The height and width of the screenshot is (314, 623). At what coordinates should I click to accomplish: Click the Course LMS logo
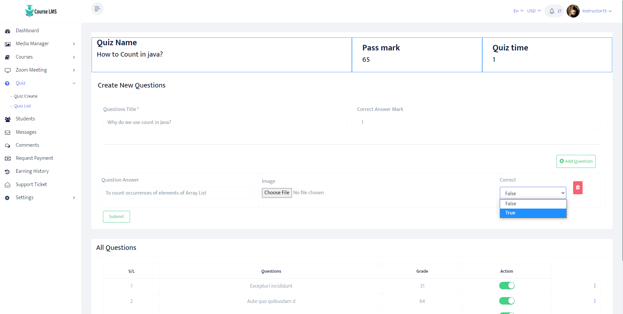coord(41,11)
